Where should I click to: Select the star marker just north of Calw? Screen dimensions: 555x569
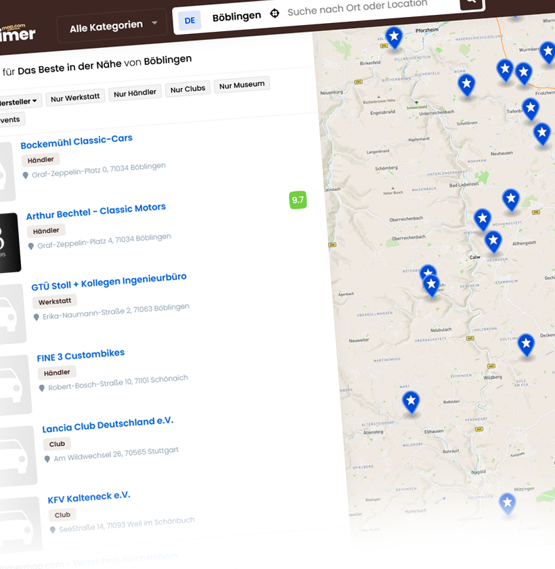(x=483, y=220)
